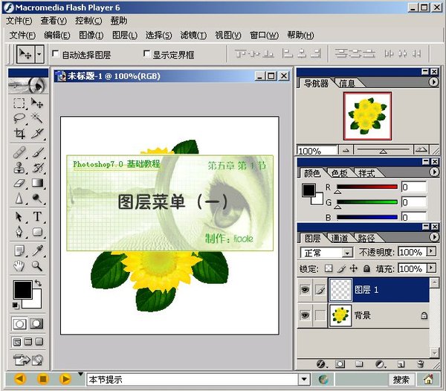This screenshot has width=446, height=391.
Task: Select the Dodge tool
Action: click(x=37, y=198)
